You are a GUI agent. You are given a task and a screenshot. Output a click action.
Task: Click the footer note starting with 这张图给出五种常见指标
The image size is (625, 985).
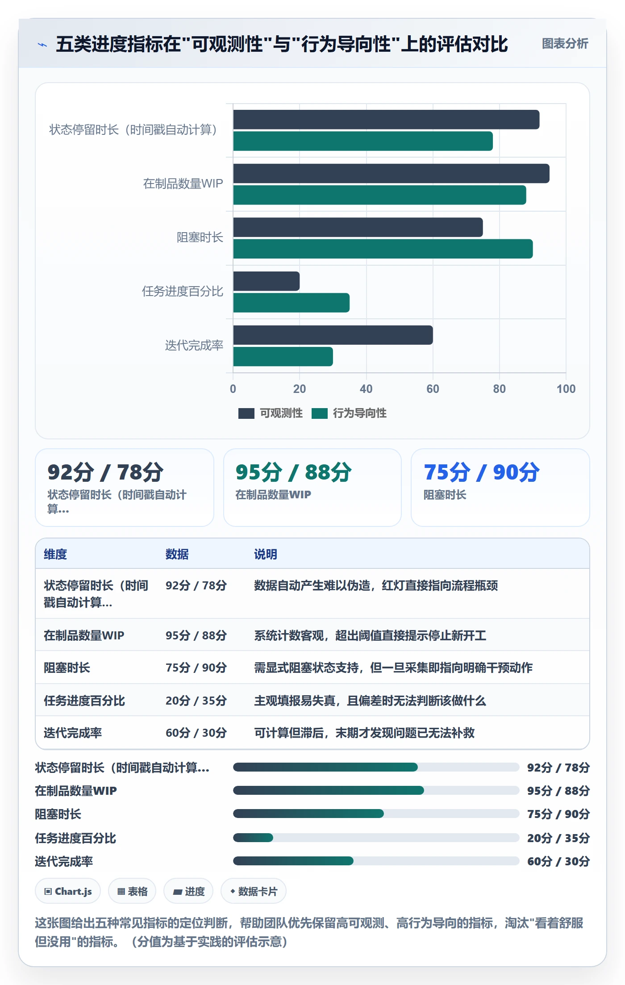309,932
